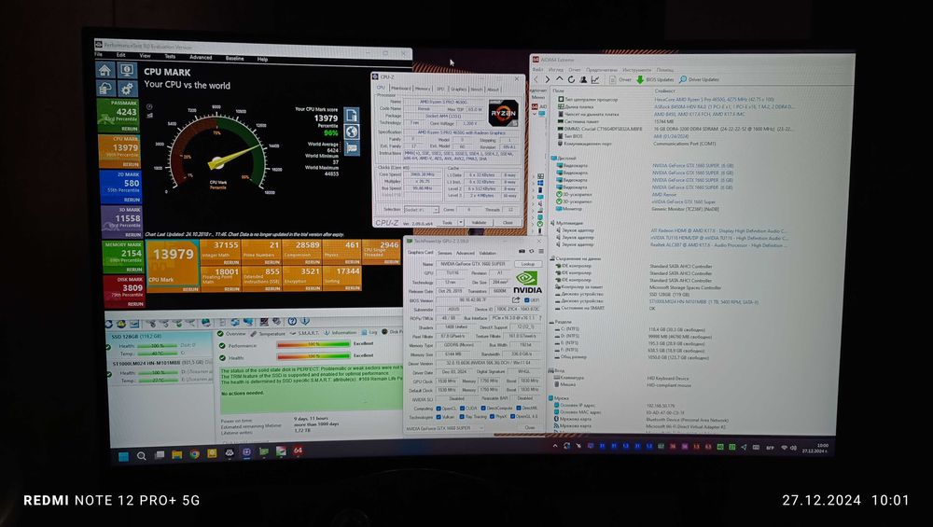Toggle the DirectML checkbox in GPU-Z
The width and height of the screenshot is (933, 527).
518,408
